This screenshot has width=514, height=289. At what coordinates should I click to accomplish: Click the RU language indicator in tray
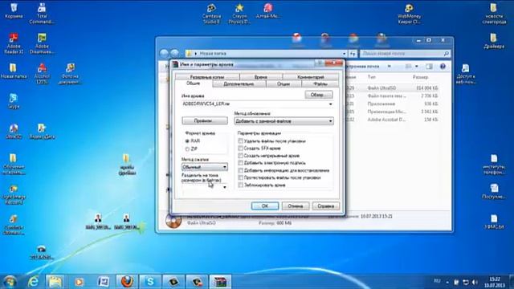click(x=437, y=281)
